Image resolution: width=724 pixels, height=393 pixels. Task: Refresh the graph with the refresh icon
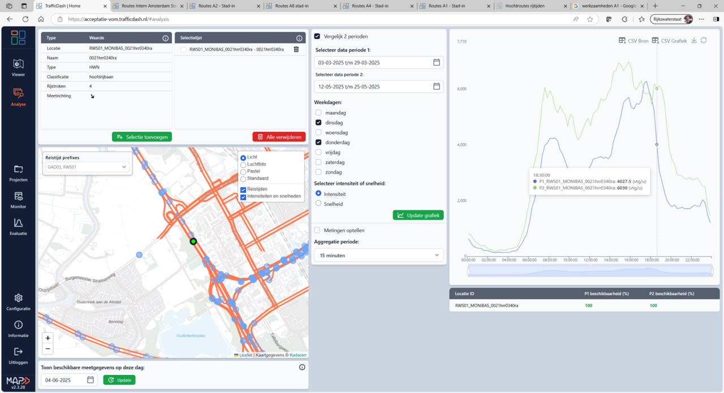(704, 40)
